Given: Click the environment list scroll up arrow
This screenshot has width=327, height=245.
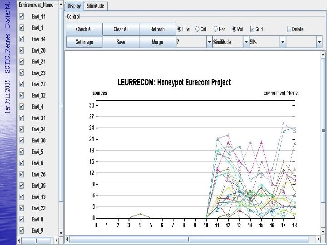Looking at the screenshot, I should (61, 4).
